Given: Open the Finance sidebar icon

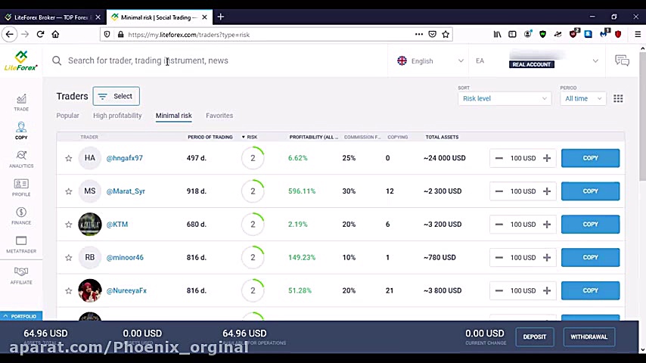Looking at the screenshot, I should [21, 216].
